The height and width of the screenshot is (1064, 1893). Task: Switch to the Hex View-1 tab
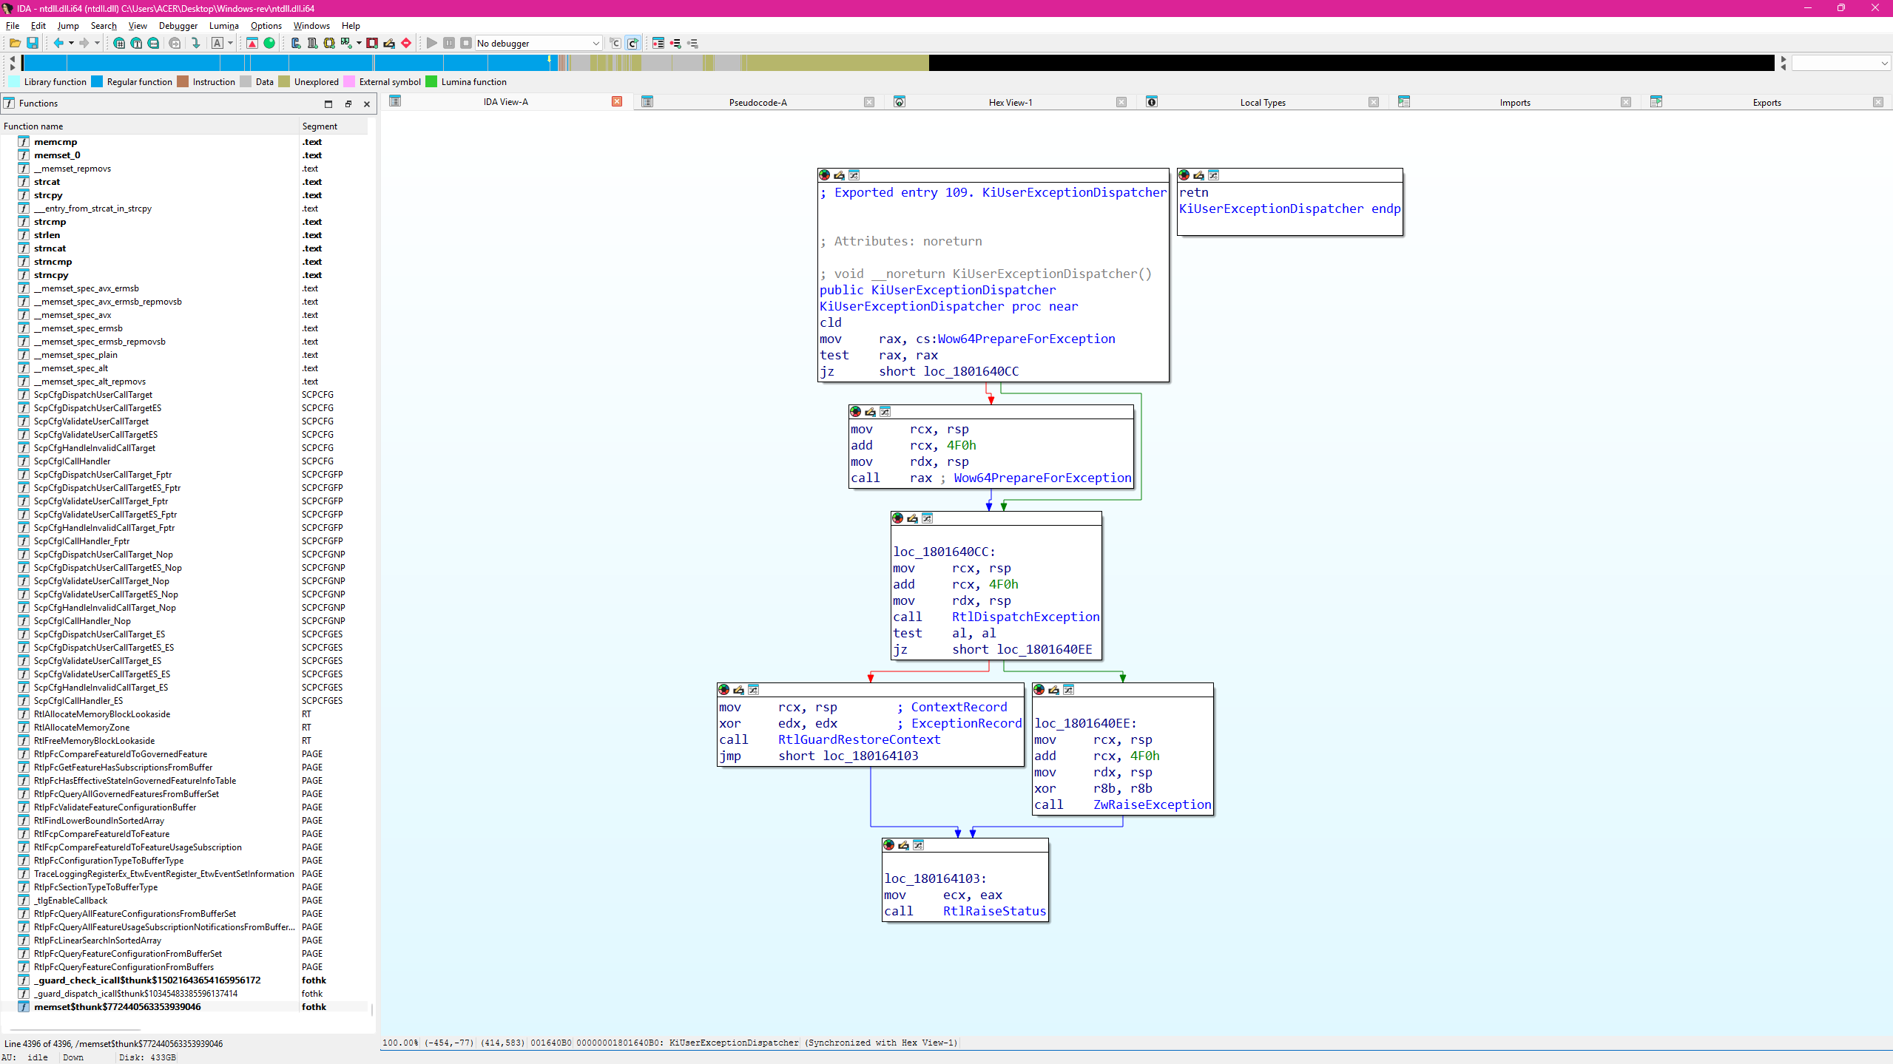coord(1010,102)
